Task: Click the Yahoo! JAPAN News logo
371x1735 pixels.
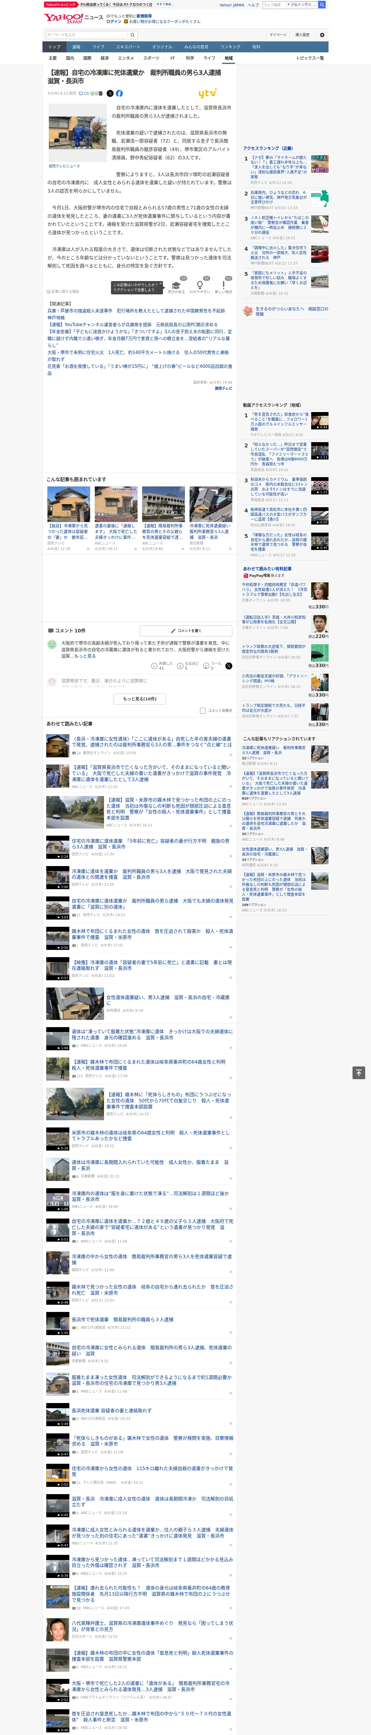Action: pos(73,18)
